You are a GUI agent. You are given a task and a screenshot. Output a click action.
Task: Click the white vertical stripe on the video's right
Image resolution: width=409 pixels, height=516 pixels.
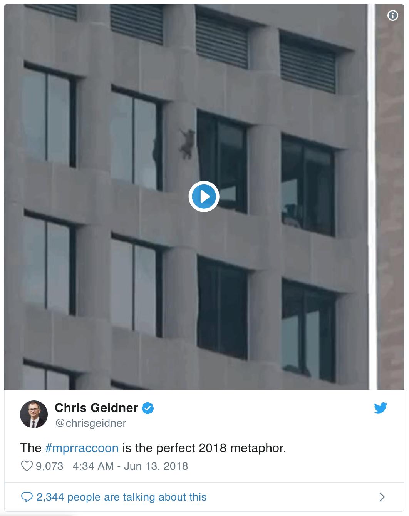(371, 196)
